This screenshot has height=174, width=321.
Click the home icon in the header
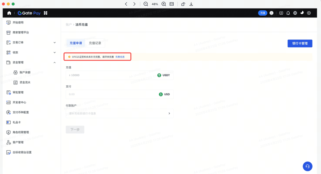pos(9,13)
